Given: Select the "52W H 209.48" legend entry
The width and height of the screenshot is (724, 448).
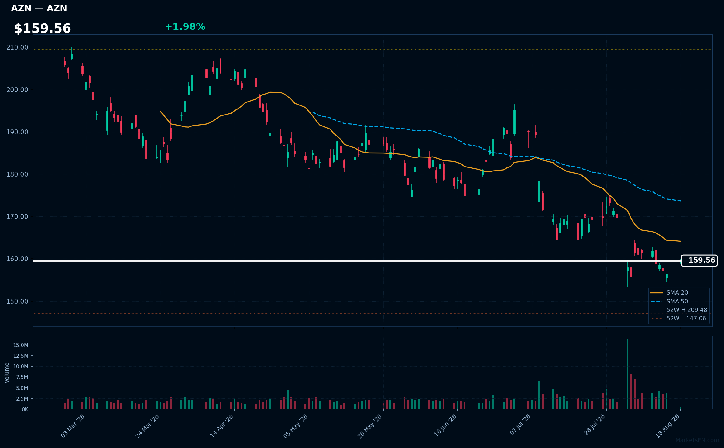Looking at the screenshot, I should tap(679, 310).
